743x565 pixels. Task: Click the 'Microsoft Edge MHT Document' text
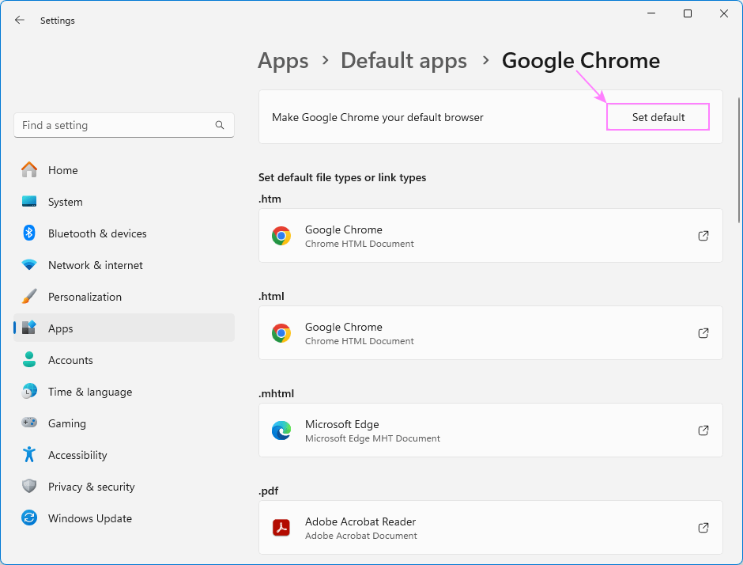coord(372,438)
